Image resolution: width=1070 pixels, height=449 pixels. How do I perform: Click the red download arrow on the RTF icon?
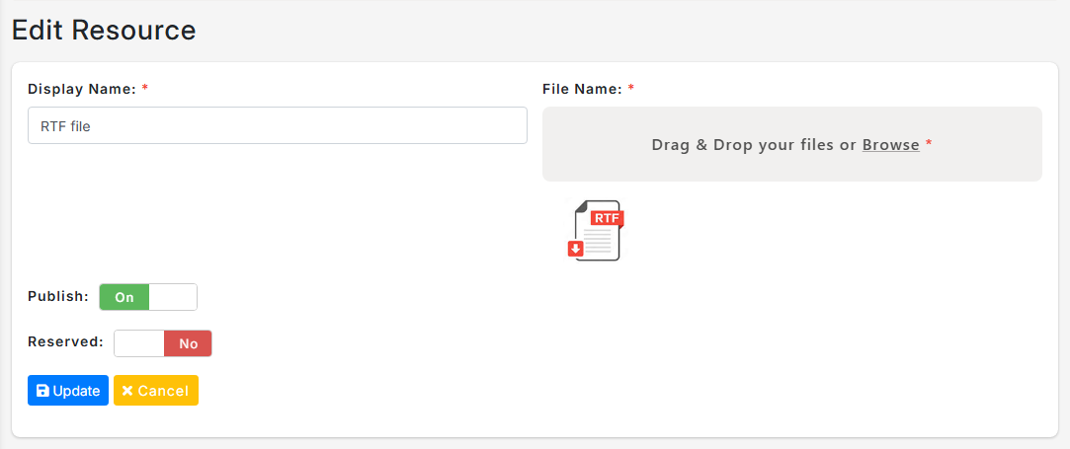[575, 249]
